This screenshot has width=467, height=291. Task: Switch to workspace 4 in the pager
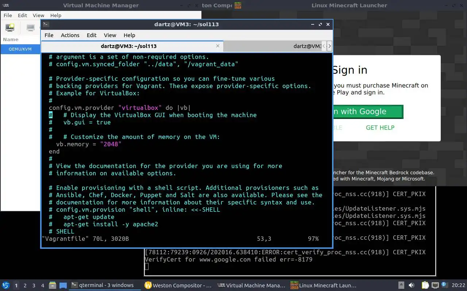pyautogui.click(x=43, y=286)
